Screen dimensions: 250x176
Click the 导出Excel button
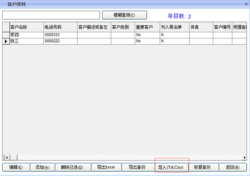coord(106,167)
